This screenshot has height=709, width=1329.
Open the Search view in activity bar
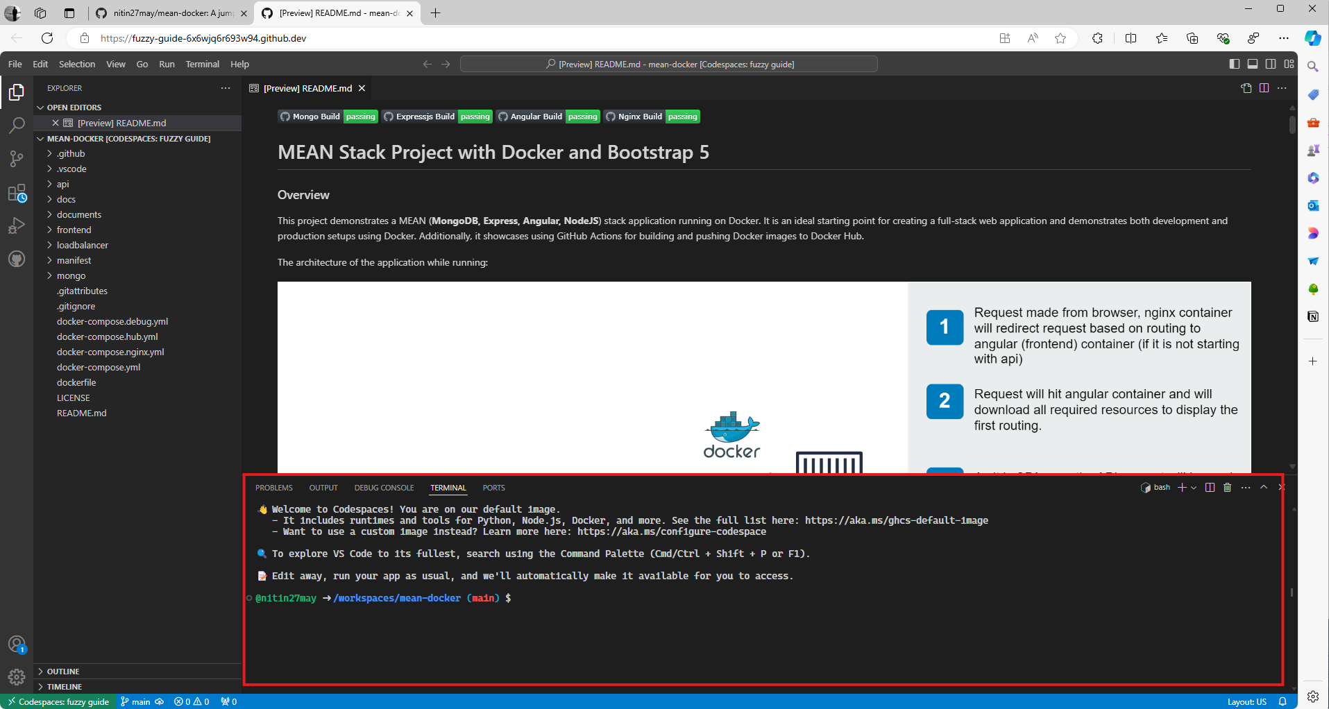[x=17, y=126]
